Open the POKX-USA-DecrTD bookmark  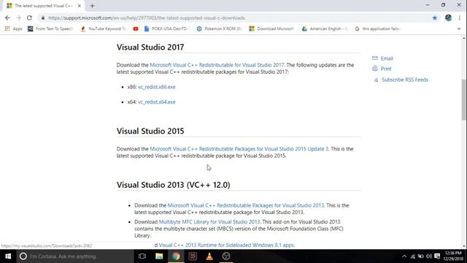click(x=167, y=28)
